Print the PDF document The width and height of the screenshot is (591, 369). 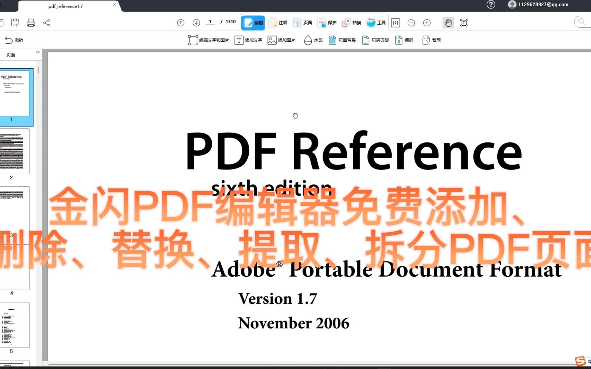pyautogui.click(x=31, y=23)
